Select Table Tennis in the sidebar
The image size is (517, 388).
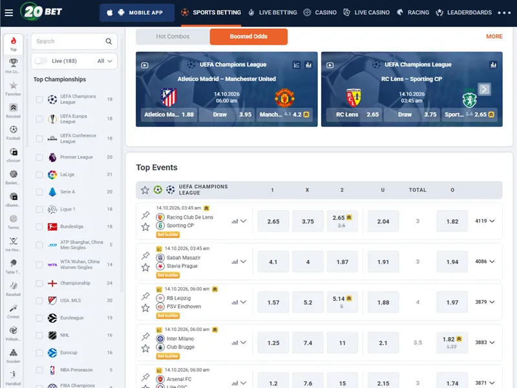pos(13,266)
